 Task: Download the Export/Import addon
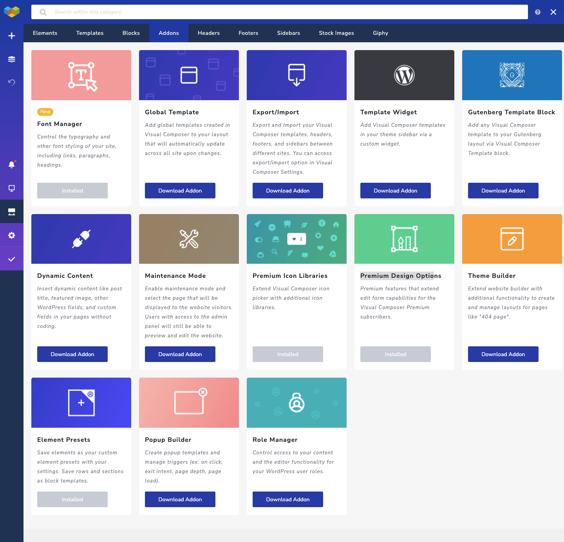(288, 191)
